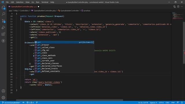Click the unsaved dot on QueryBuilderController.php tab
This screenshot has height=104, width=185.
coord(38,7)
